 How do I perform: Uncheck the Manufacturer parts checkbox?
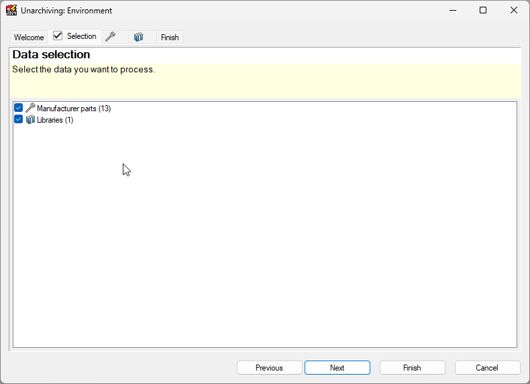coord(19,108)
